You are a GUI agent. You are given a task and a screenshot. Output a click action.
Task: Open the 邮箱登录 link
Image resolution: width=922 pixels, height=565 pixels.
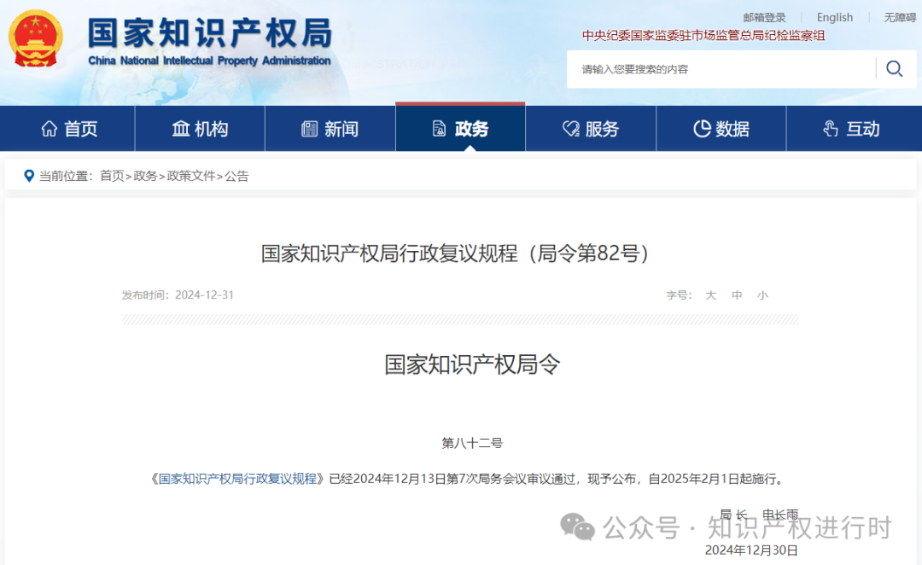coord(764,17)
